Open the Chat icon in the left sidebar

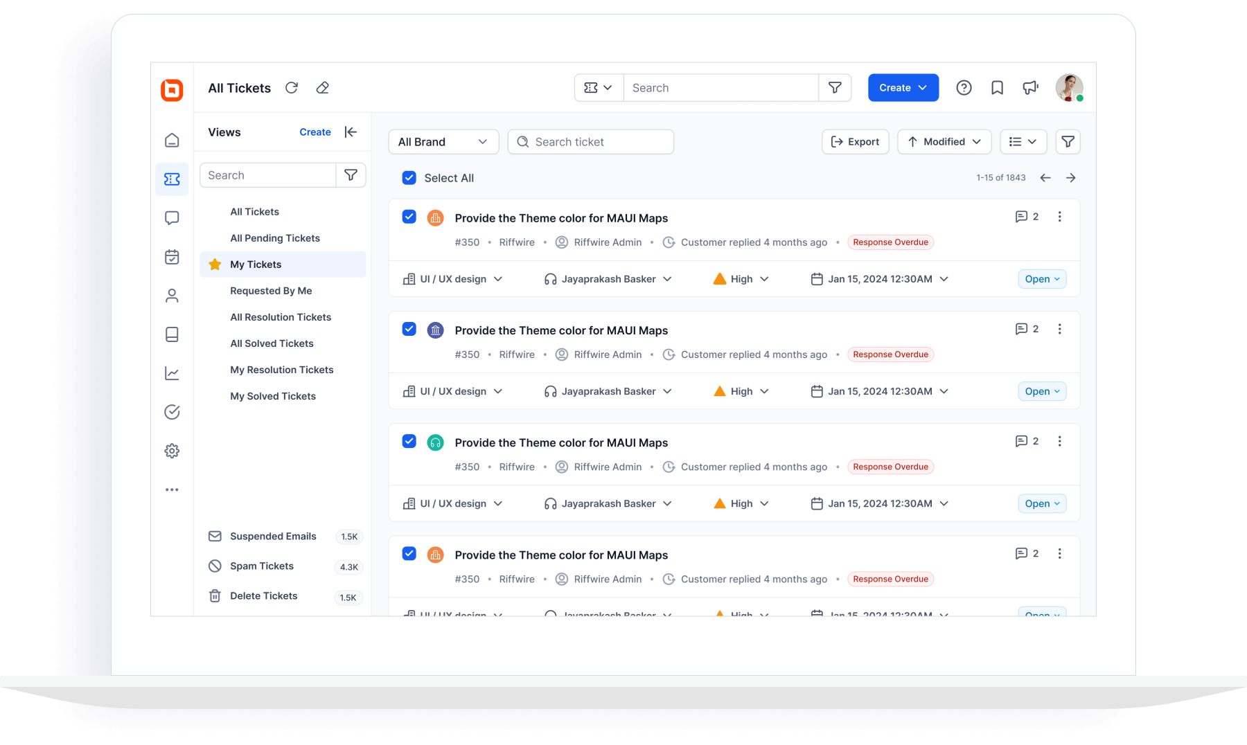tap(172, 218)
